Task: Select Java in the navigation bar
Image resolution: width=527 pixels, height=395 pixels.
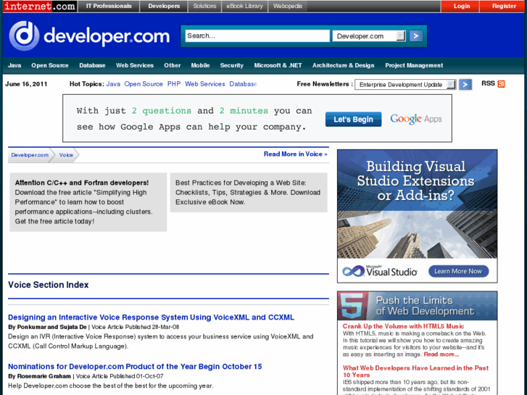Action: [x=14, y=65]
